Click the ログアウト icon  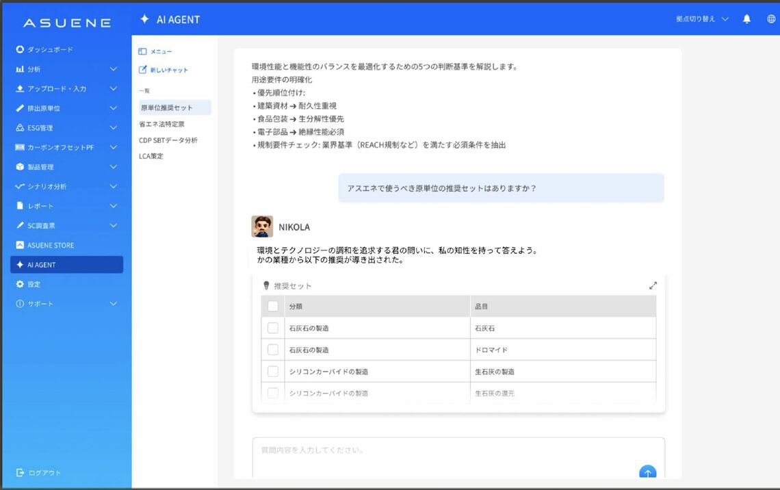[x=20, y=473]
